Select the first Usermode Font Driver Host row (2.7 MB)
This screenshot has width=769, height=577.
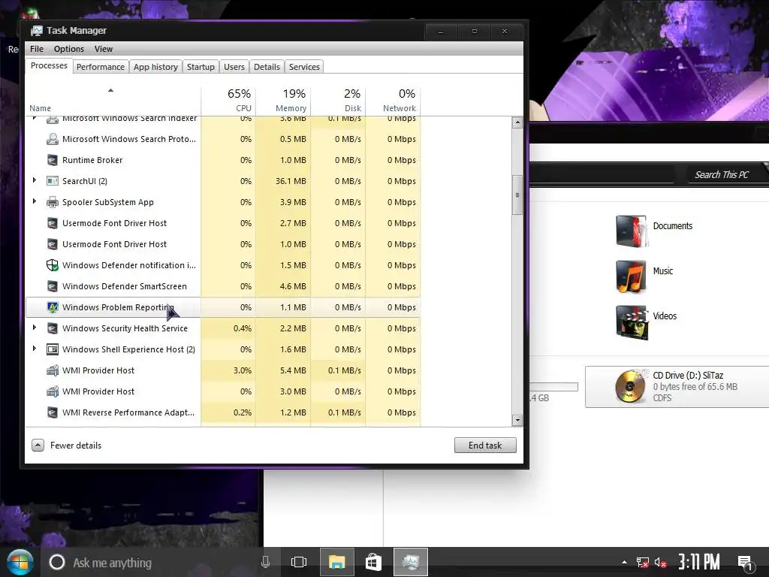pos(222,223)
